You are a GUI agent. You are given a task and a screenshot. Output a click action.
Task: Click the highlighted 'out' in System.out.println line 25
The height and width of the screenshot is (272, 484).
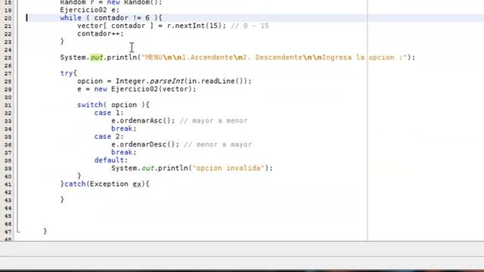96,57
